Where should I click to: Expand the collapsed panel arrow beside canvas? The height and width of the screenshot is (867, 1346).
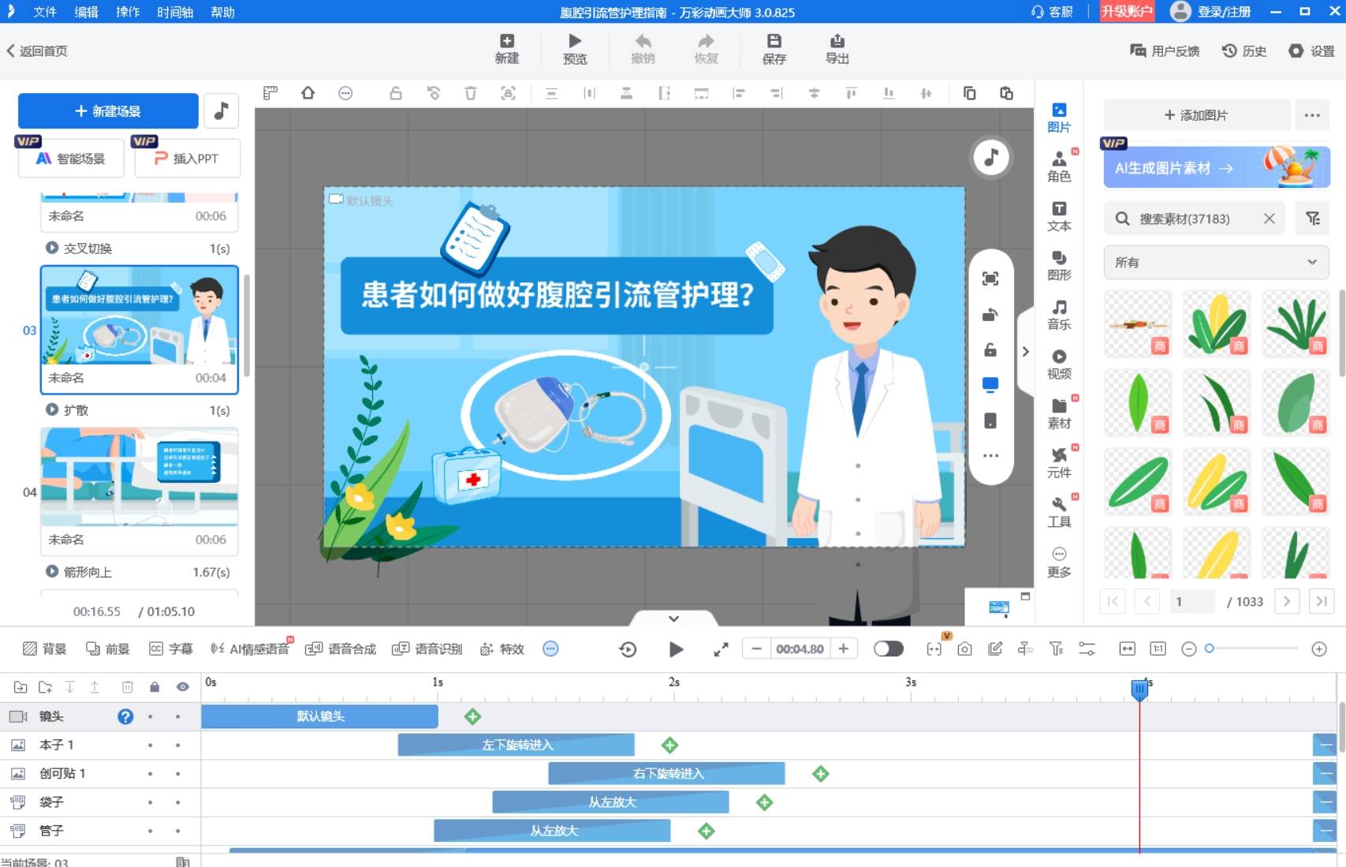(1025, 352)
